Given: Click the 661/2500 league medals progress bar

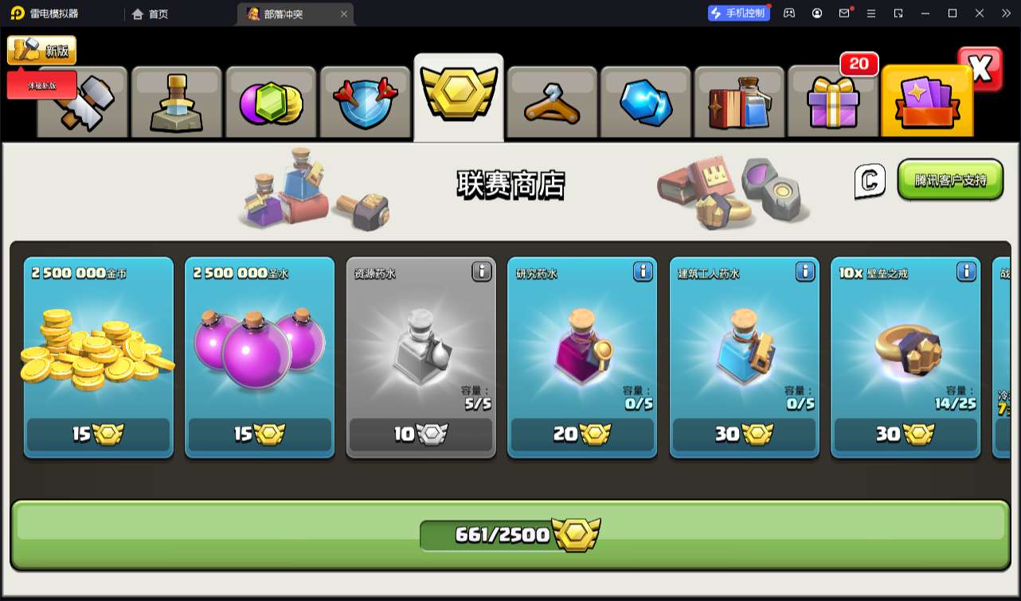Looking at the screenshot, I should point(510,535).
